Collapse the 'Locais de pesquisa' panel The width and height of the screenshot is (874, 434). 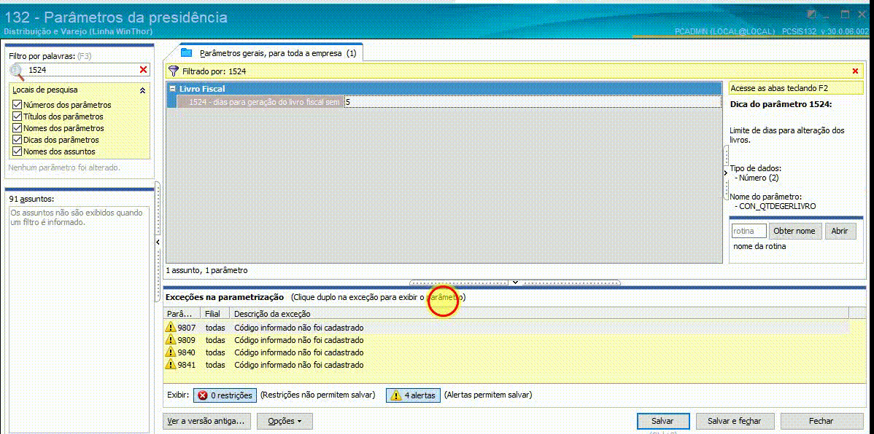point(142,90)
